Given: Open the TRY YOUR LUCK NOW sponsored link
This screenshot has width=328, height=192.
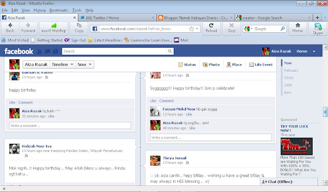Looking at the screenshot, I should coord(294,129).
